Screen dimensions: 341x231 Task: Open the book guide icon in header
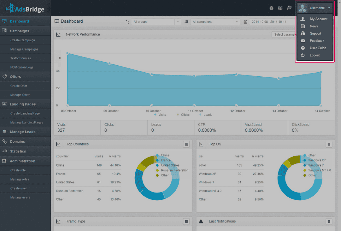click(x=280, y=8)
